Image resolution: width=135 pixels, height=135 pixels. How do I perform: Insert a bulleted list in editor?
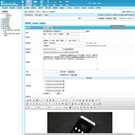tap(67, 100)
